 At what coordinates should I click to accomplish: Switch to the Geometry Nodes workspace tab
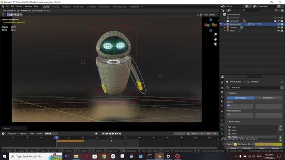[x=120, y=7]
